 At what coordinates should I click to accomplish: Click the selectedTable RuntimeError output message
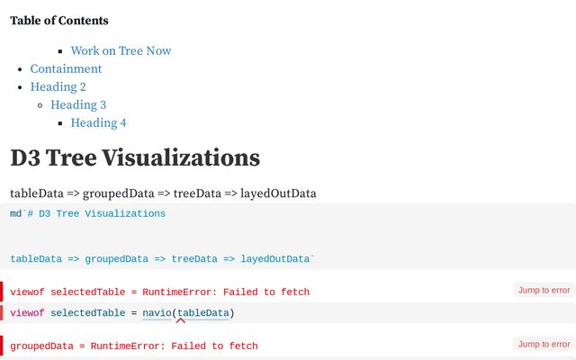pos(159,292)
